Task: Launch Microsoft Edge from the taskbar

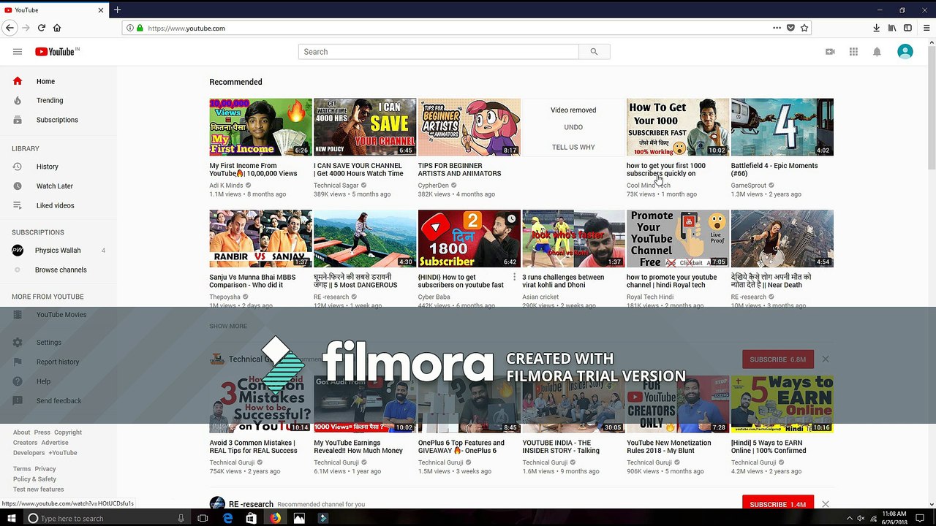Action: coord(227,518)
